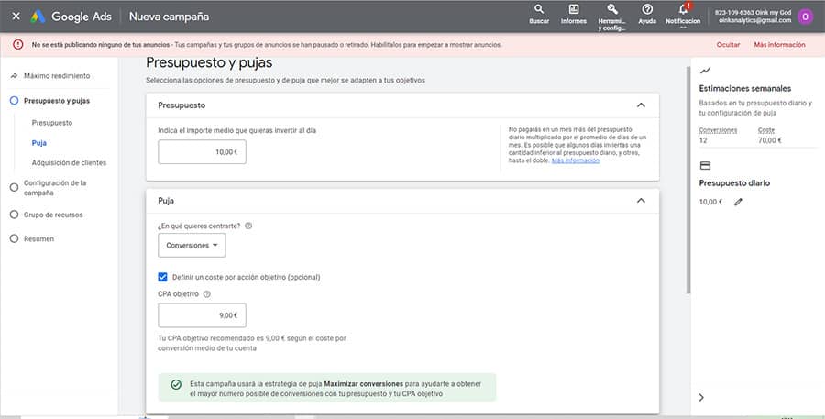Collapse the Puja card
825x419 pixels.
[641, 201]
